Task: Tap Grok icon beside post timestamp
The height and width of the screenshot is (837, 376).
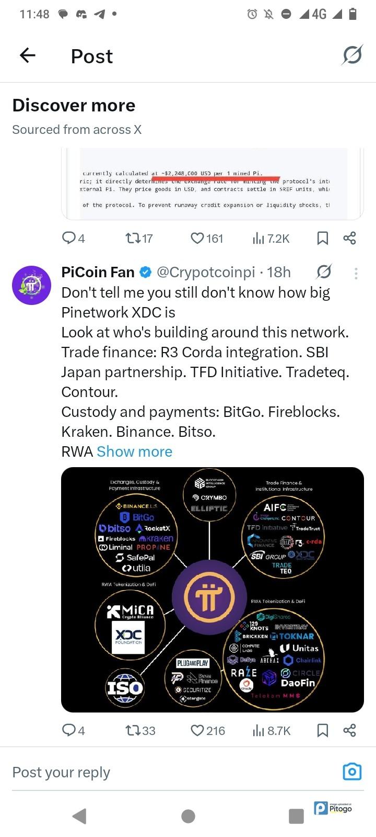Action: [x=324, y=272]
